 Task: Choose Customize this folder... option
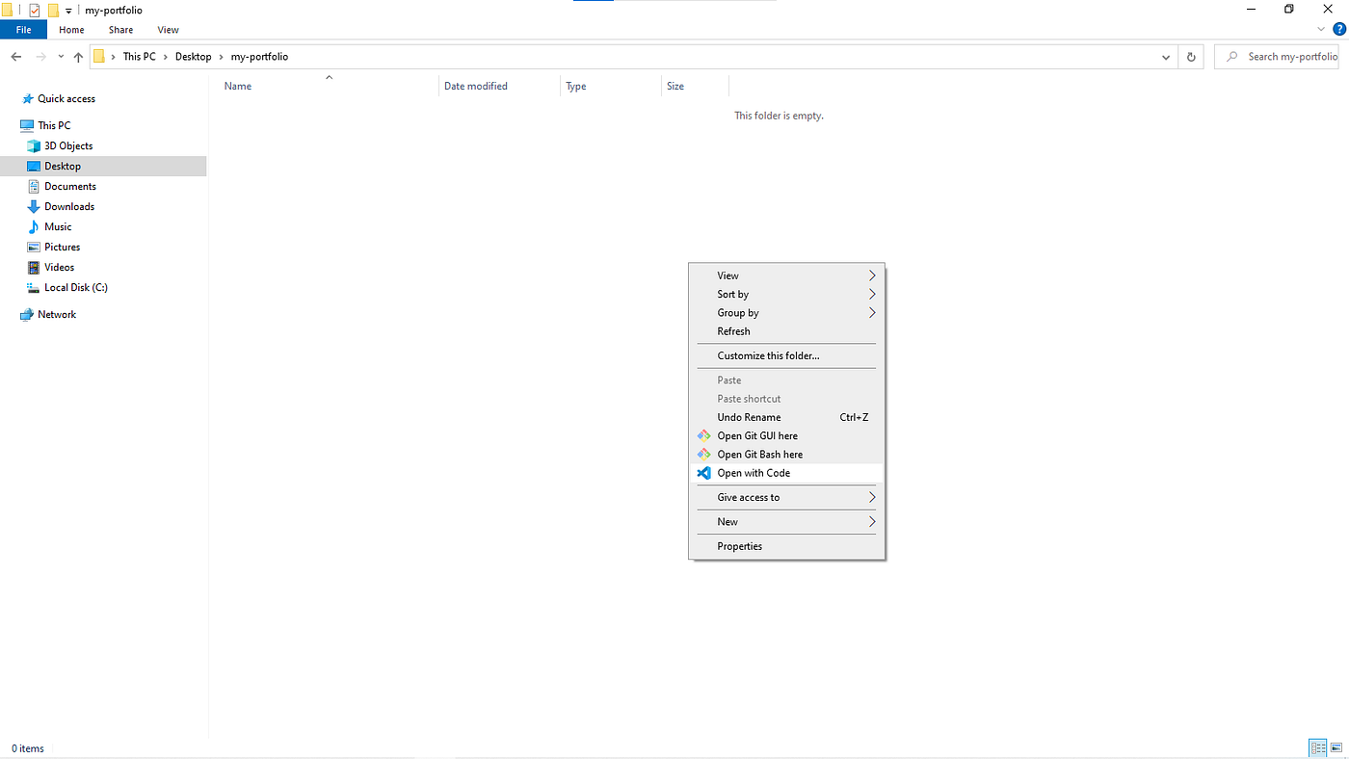pos(786,355)
